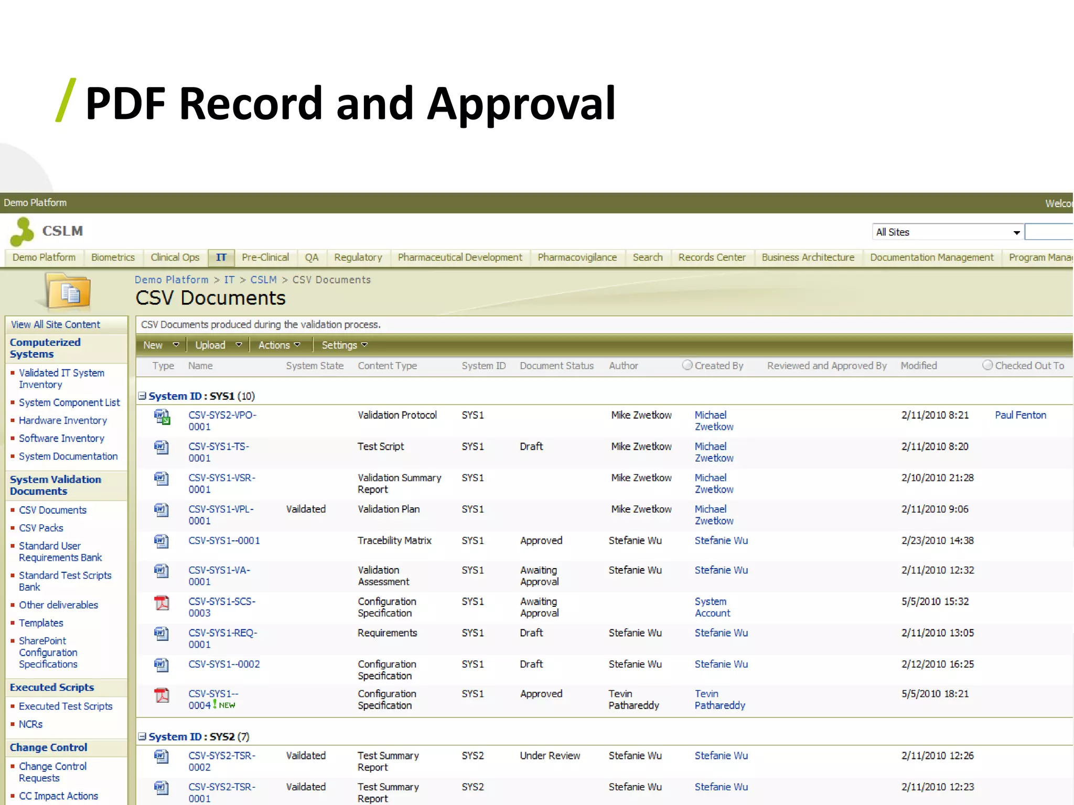The image size is (1074, 805).
Task: Click the CSV Documents library folder icon
Action: click(x=68, y=291)
